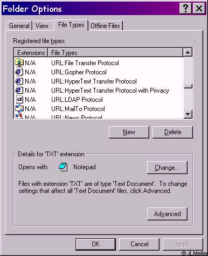Click the News Protocol icon at list bottom

[19, 116]
